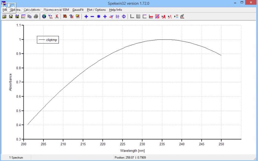Click the red and blue hatched area icon
This screenshot has width=258, height=161.
tap(157, 16)
